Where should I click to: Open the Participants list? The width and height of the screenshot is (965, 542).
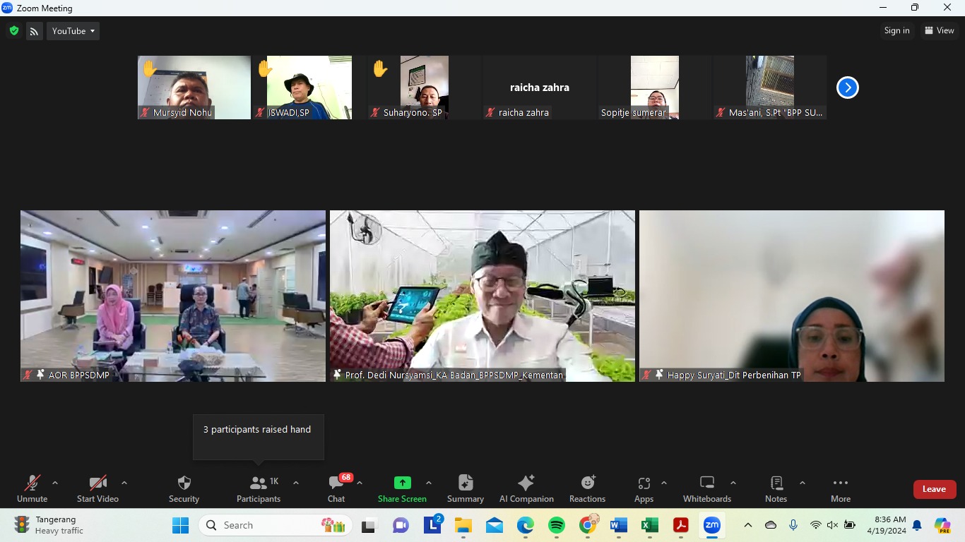259,483
